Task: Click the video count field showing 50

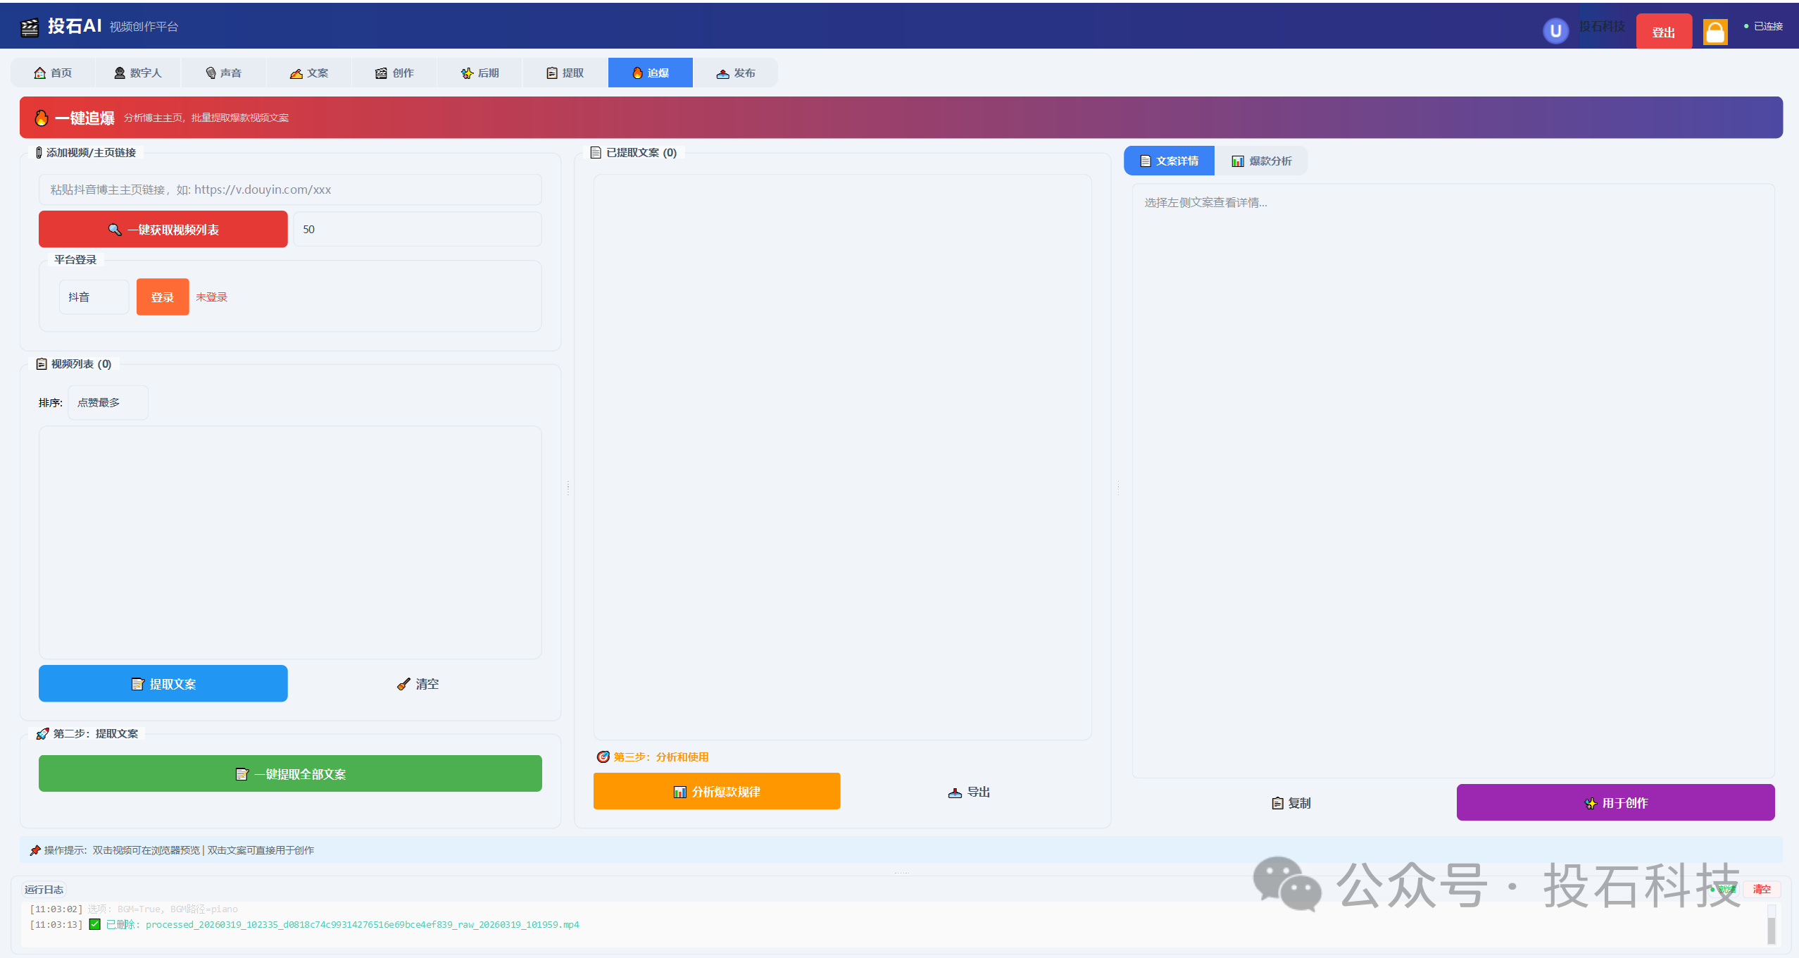Action: tap(417, 229)
